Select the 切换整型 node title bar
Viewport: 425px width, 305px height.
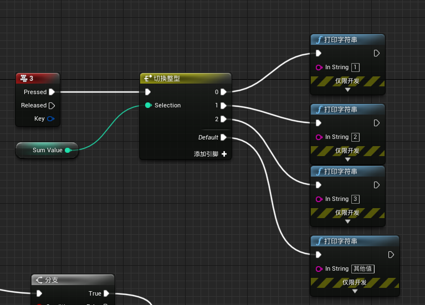(185, 79)
